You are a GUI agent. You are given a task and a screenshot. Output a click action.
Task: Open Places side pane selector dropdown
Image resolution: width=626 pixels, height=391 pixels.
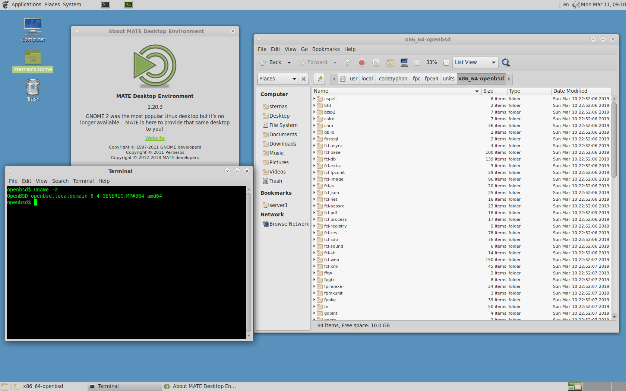(x=278, y=79)
